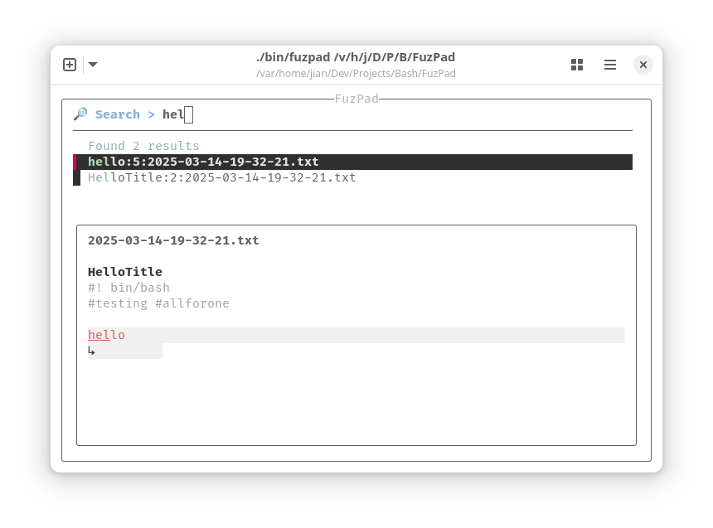Click the working directory path subtitle
This screenshot has width=713, height=528.
(x=356, y=74)
